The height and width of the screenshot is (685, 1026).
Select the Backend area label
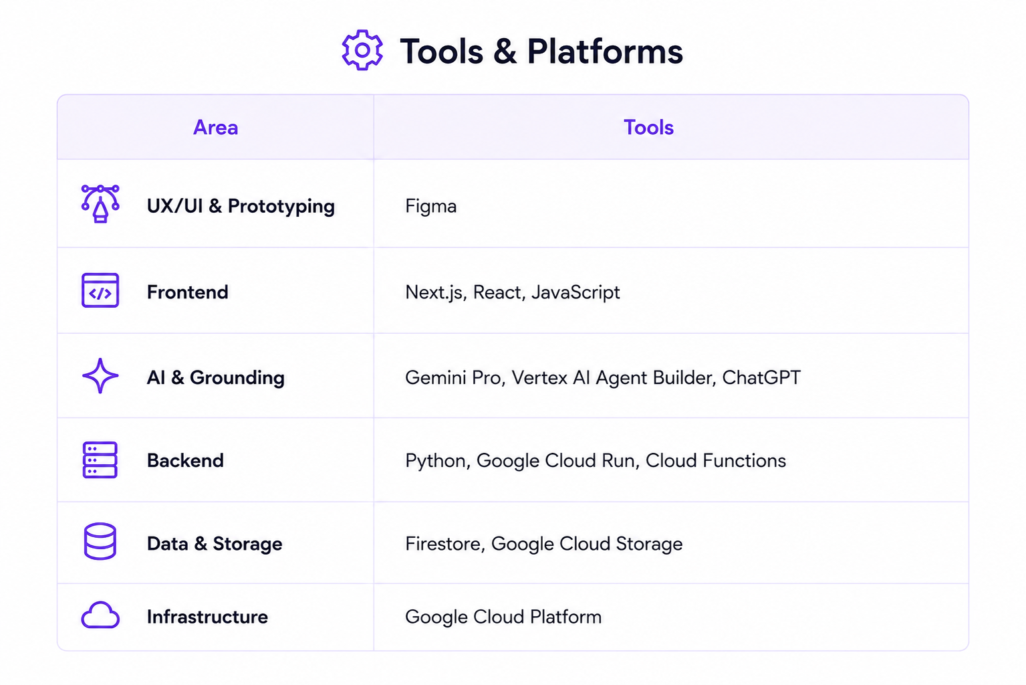pos(185,460)
